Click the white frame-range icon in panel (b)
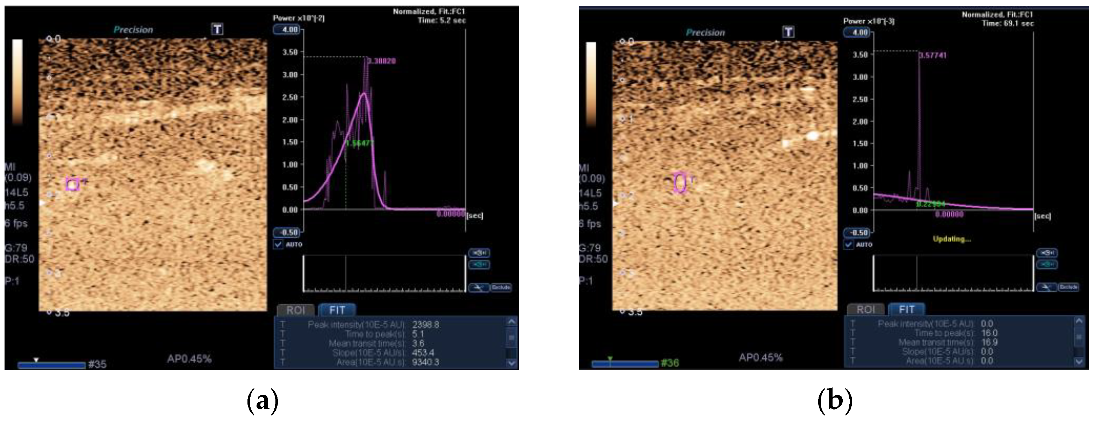 coord(1047,253)
